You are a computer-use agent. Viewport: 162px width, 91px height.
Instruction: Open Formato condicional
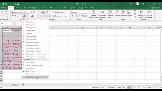[93, 14]
